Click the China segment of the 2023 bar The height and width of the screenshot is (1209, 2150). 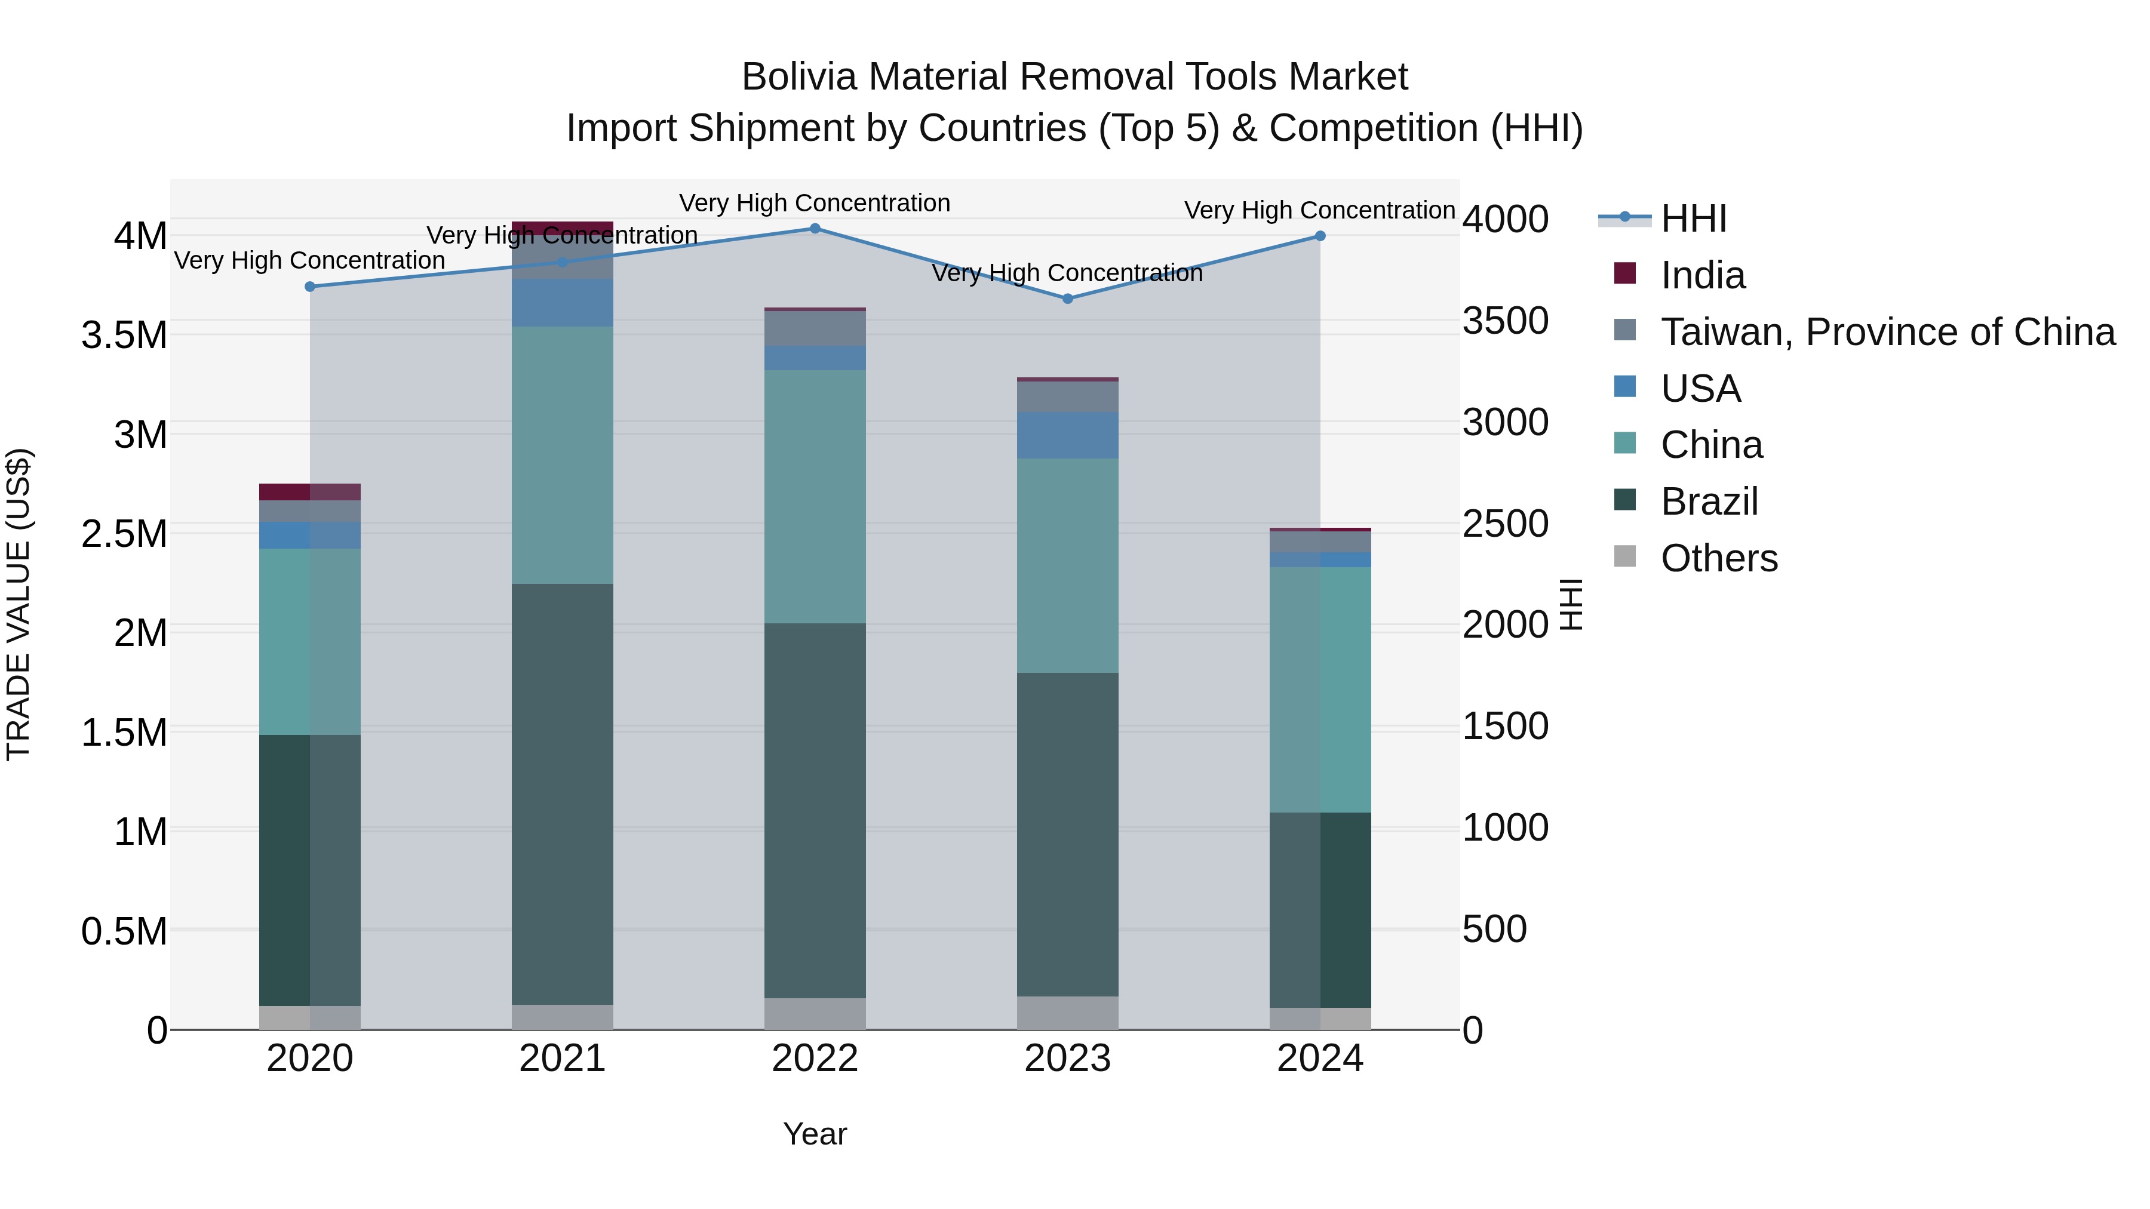(1067, 566)
